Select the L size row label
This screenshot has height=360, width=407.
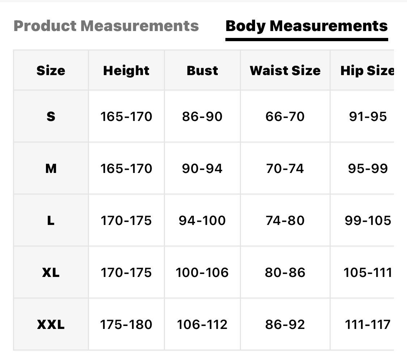pyautogui.click(x=51, y=221)
